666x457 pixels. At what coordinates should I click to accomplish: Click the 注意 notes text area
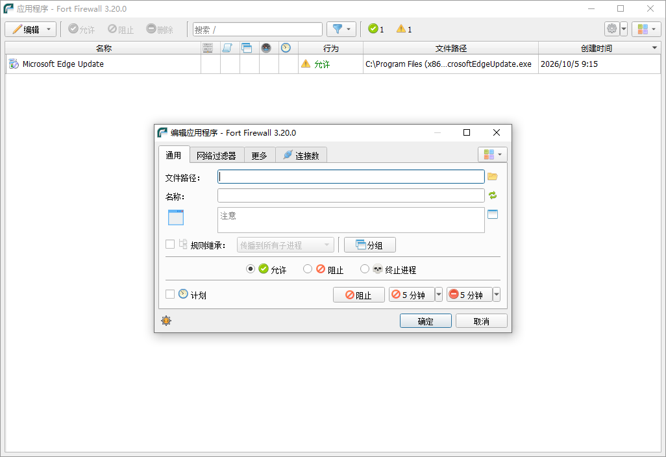point(351,220)
